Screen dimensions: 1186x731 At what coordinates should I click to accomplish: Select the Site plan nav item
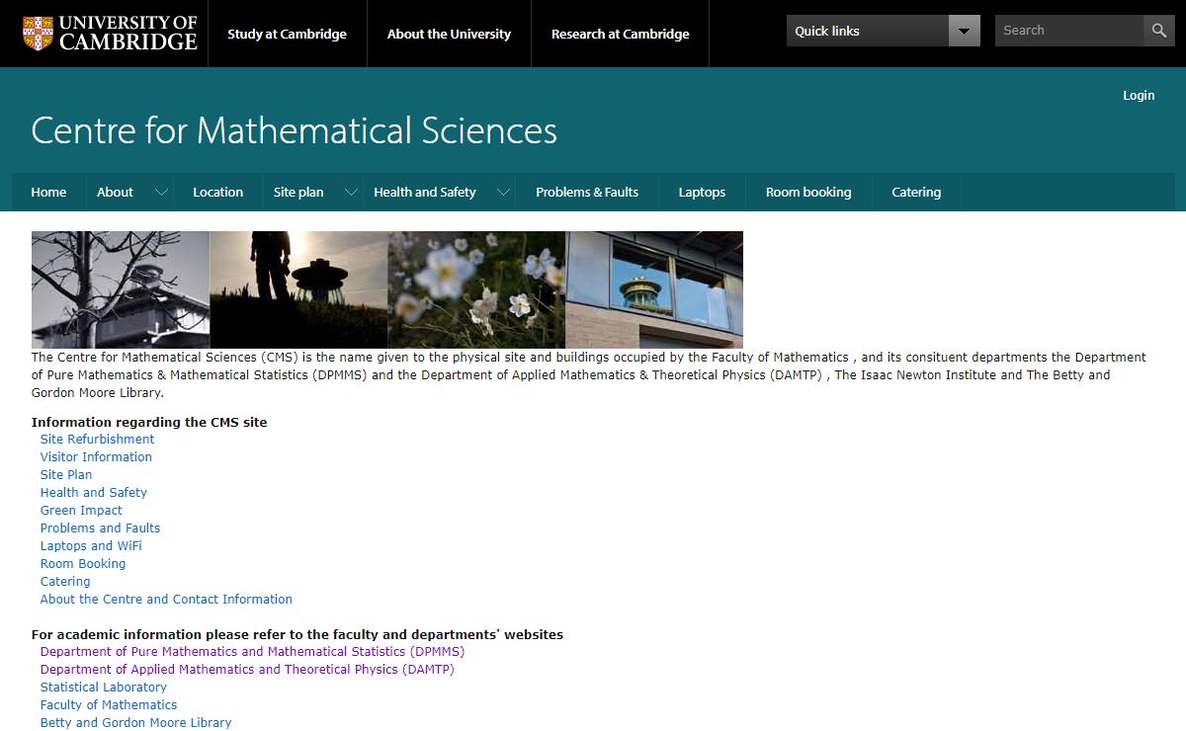click(x=298, y=193)
